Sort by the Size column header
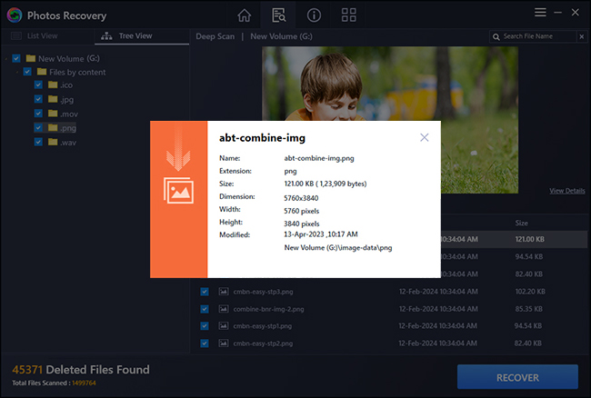 tap(522, 223)
